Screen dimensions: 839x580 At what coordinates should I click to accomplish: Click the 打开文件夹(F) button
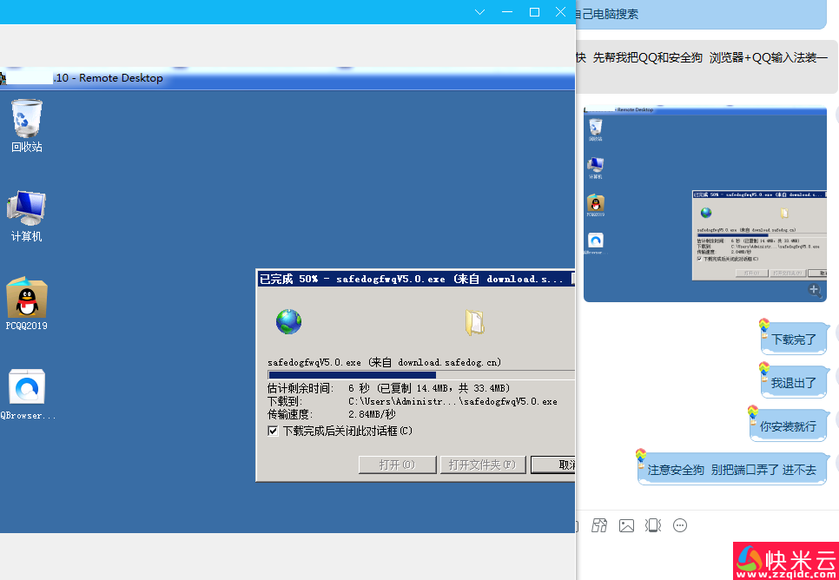[483, 465]
